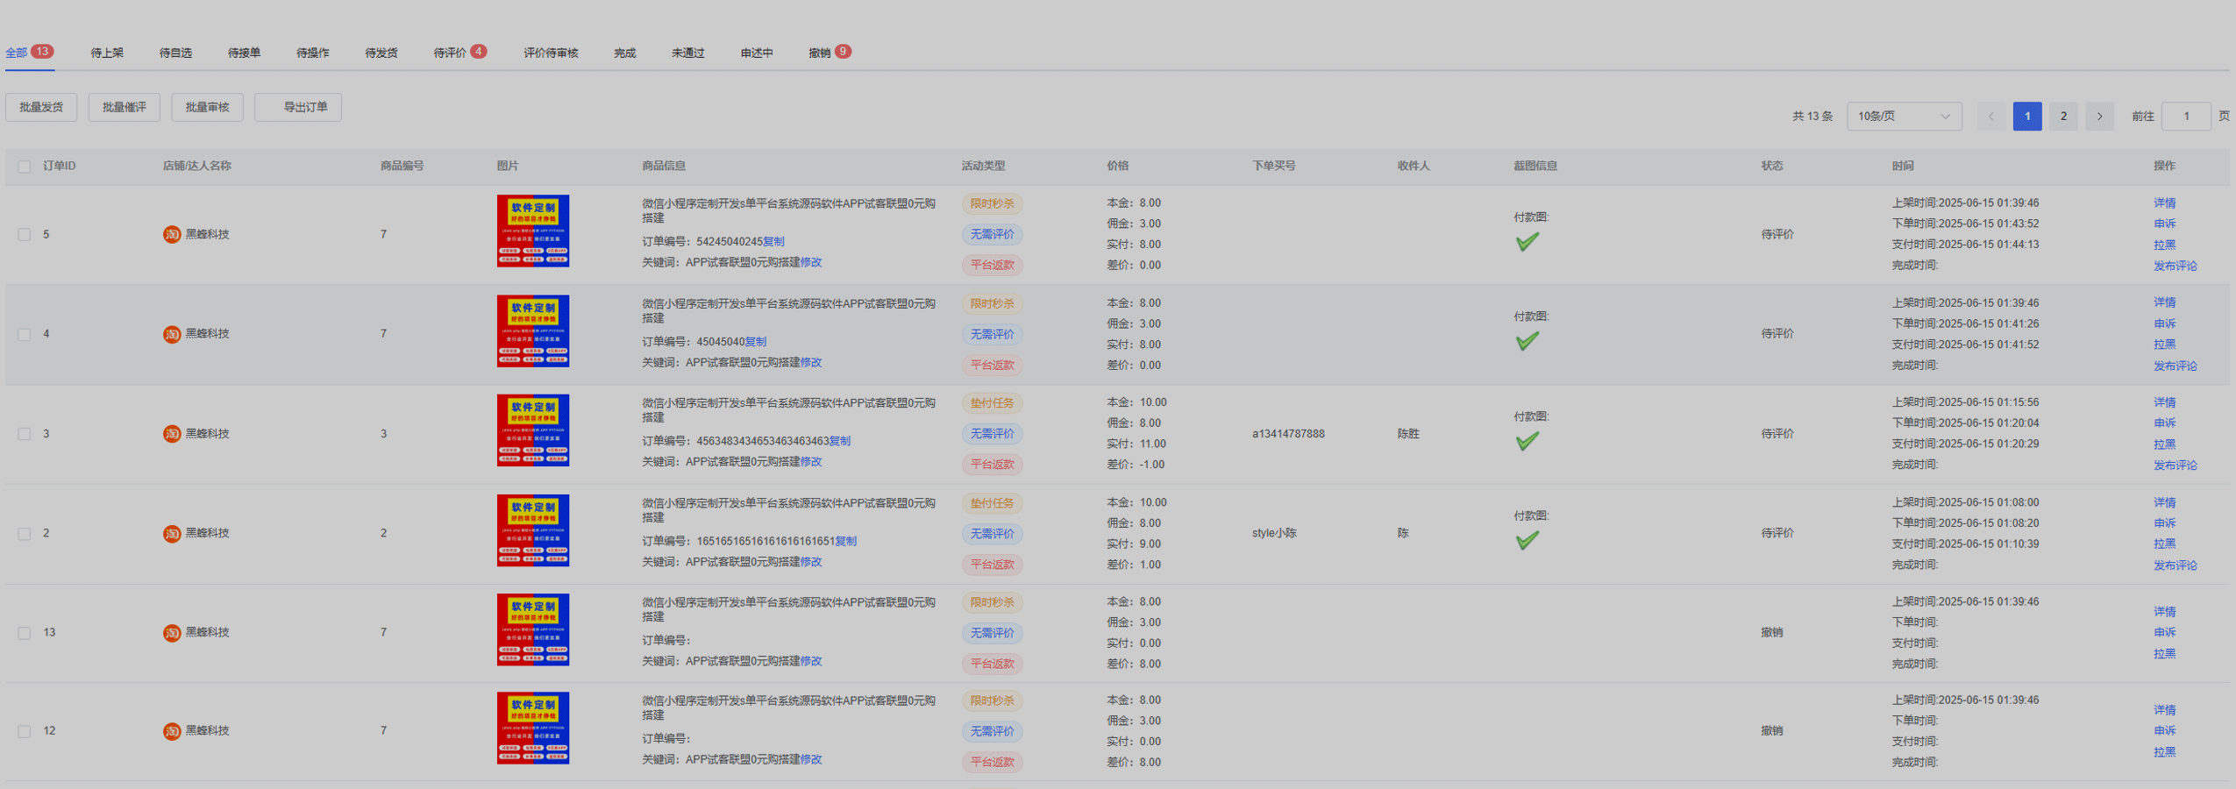
Task: Select the checkbox for order ID 12
Action: [25, 731]
